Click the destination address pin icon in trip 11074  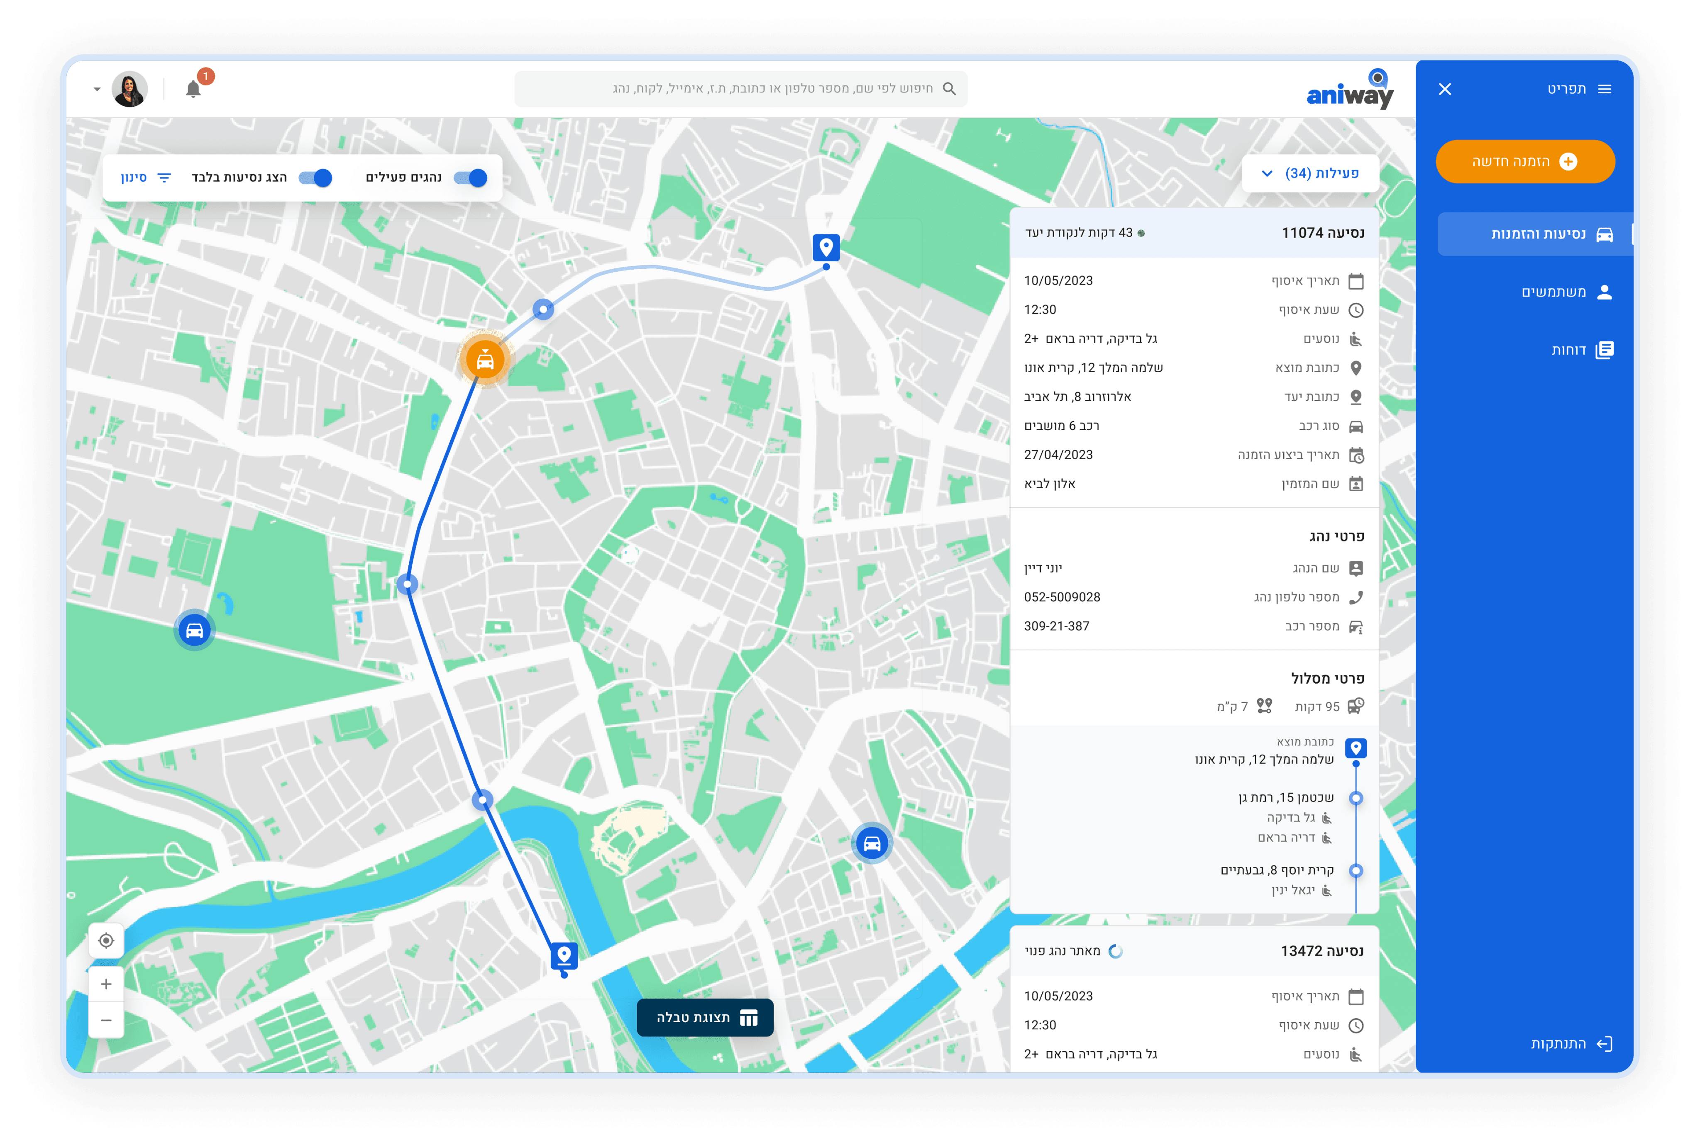[x=1355, y=397]
